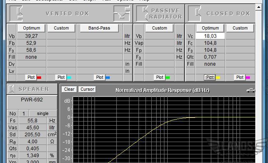Select Optimum design for Closed Box
Screen dimensions: 268x163
(210, 28)
